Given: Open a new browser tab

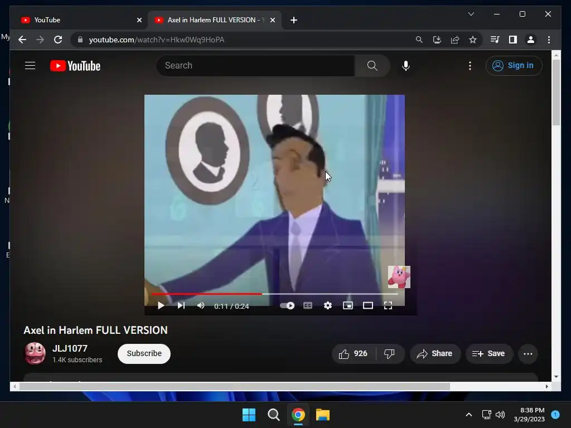Looking at the screenshot, I should 294,20.
